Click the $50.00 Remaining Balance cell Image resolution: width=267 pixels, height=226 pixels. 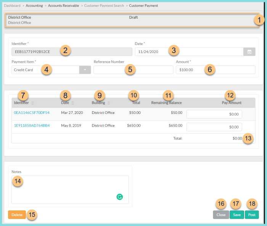[177, 113]
